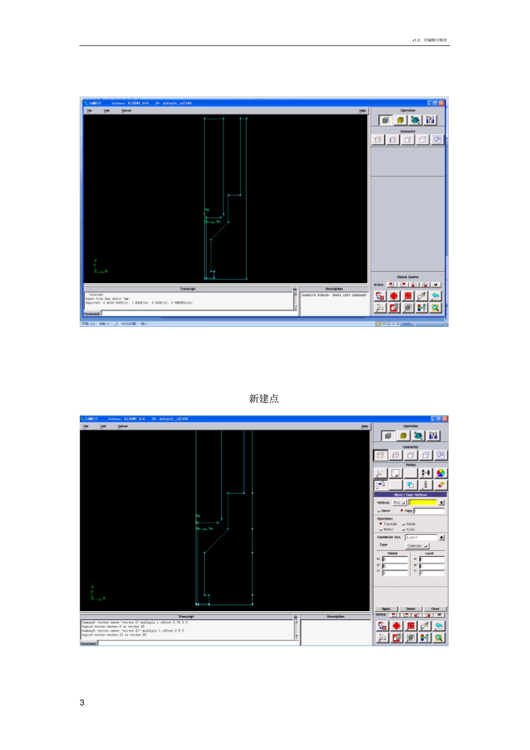Open Solver menu in lower GAMBIT window
Image resolution: width=530 pixels, height=750 pixels.
tap(123, 426)
